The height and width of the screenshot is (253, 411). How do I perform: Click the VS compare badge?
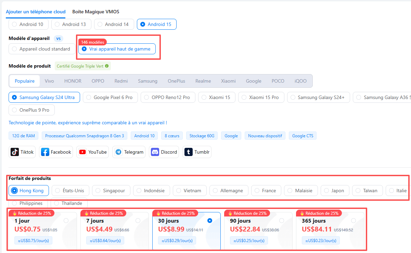(58, 38)
